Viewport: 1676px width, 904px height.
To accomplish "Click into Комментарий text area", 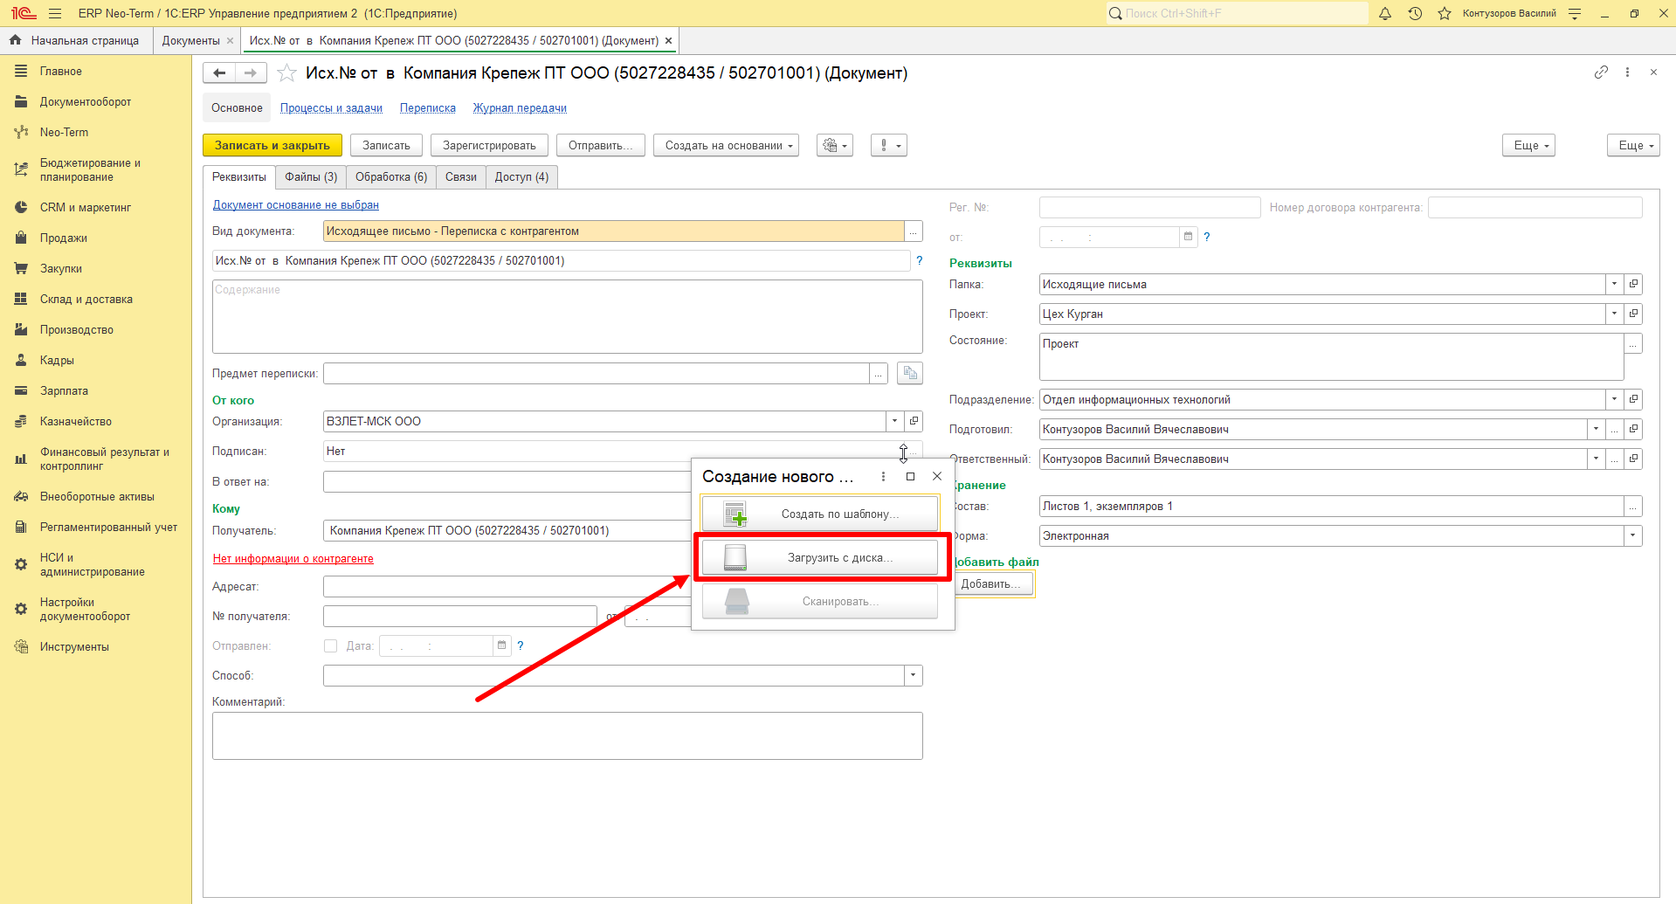I will [568, 736].
